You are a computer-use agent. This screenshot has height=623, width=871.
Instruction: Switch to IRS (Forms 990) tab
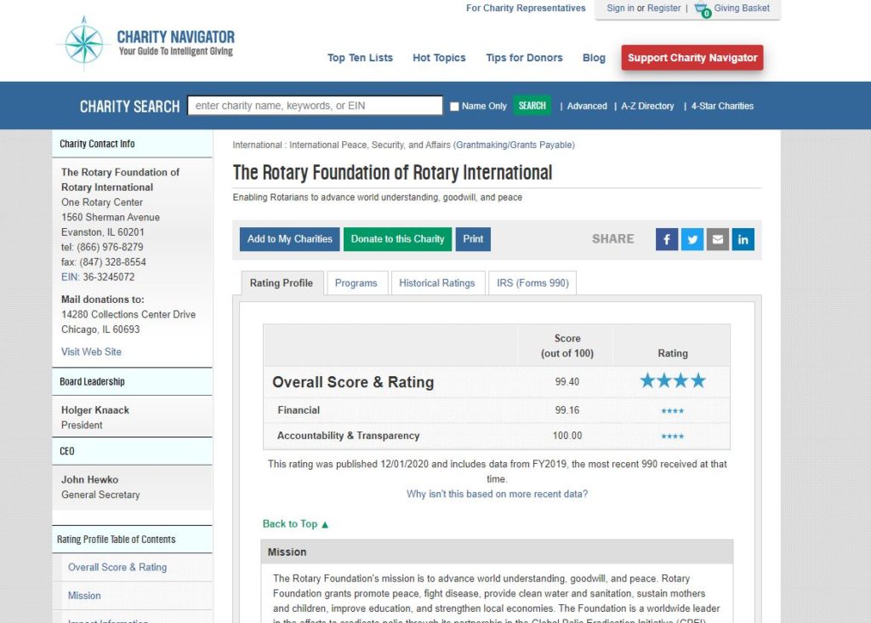click(532, 283)
